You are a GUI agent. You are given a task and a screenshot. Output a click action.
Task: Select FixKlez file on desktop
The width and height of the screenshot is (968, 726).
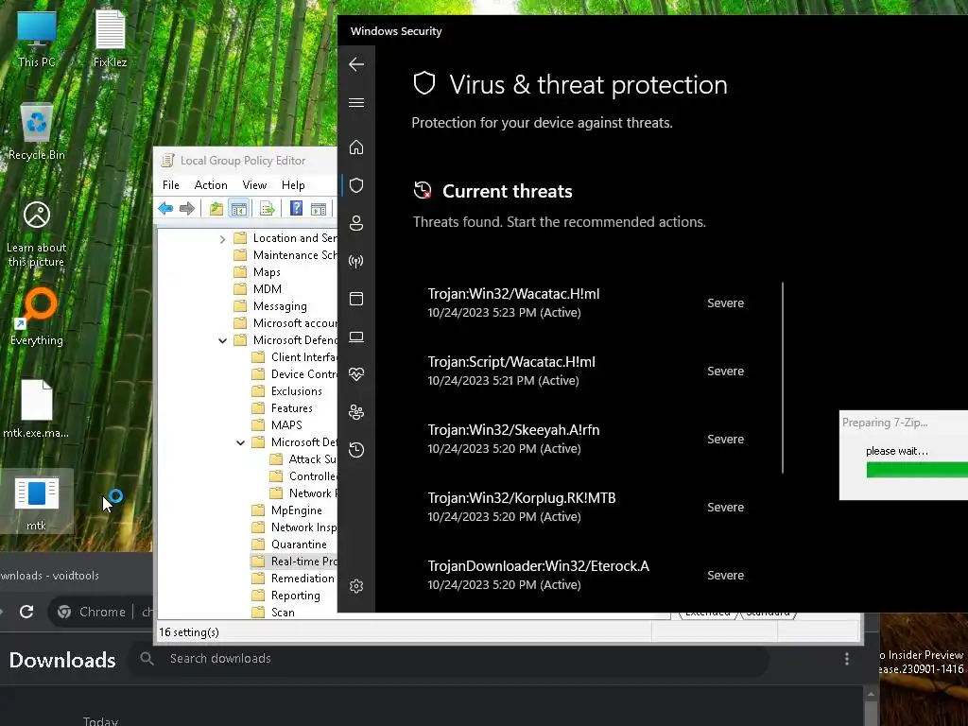click(x=110, y=39)
